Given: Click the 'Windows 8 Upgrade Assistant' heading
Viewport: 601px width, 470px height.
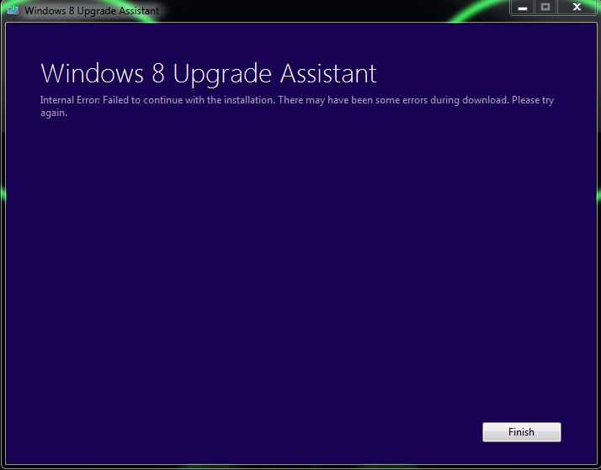Looking at the screenshot, I should (x=209, y=73).
